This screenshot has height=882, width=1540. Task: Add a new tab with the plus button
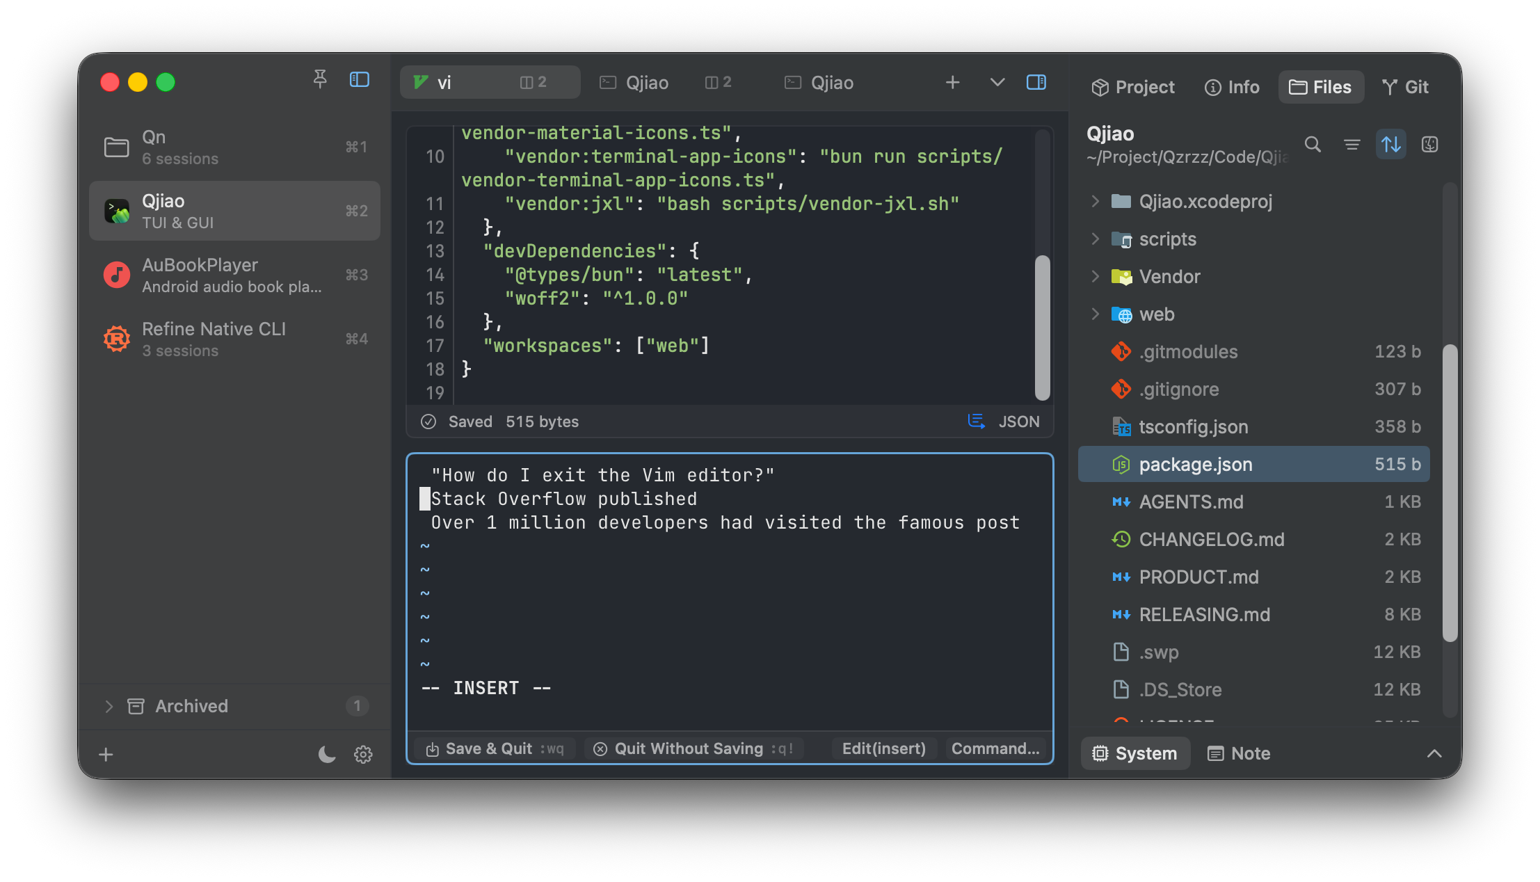coord(952,82)
